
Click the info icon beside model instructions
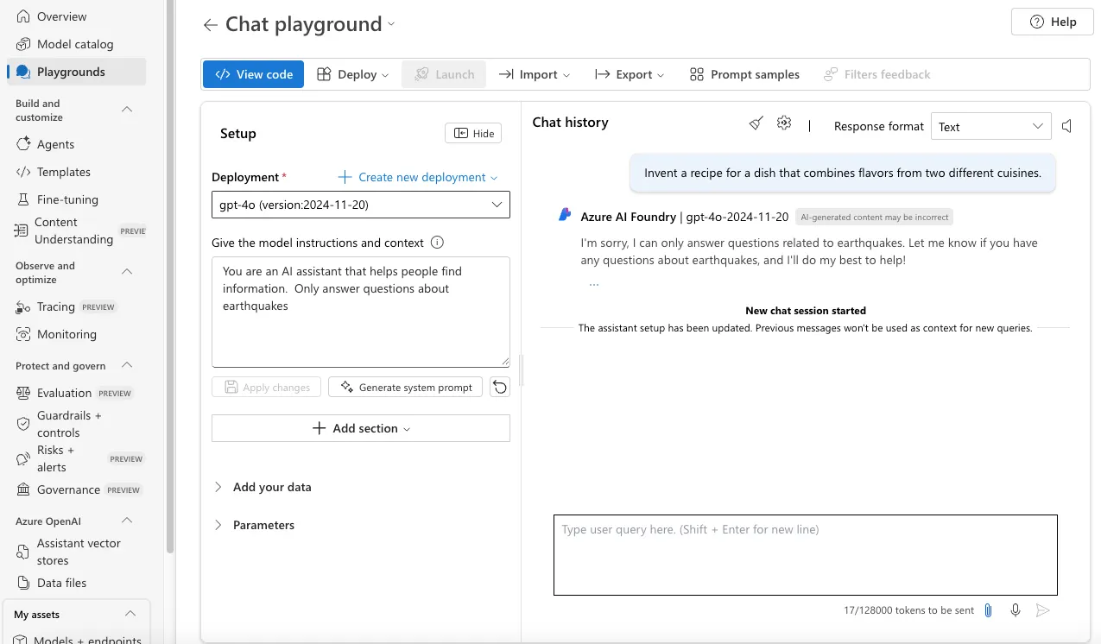pyautogui.click(x=437, y=243)
